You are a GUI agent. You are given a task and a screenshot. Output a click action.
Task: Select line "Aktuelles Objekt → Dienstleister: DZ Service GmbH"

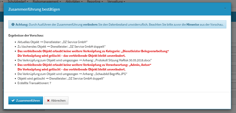(53, 42)
